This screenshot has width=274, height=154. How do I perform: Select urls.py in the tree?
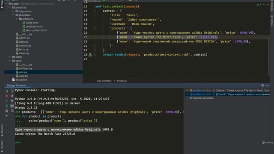[23, 72]
